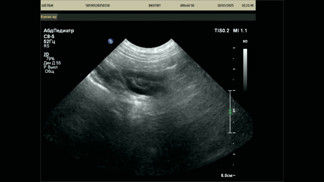Click the patient ID 58190120250318
The image size is (324, 182).
(x=98, y=6)
